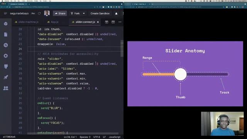Open sandbox info cube icon in sidebar

6,24
